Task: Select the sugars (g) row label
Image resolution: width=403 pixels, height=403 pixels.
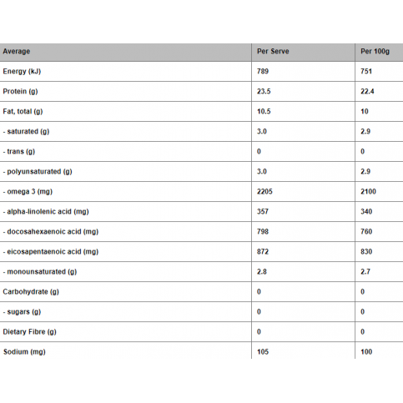Action: (x=22, y=312)
